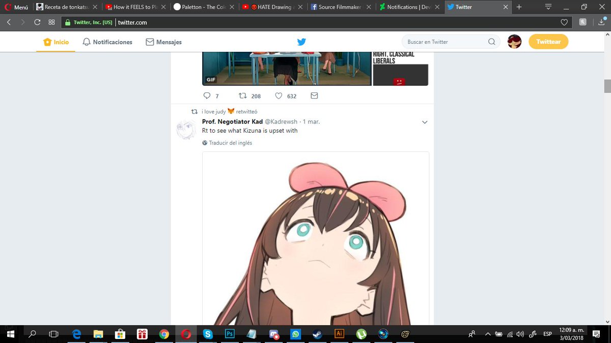The width and height of the screenshot is (611, 343).
Task: Open the @Kadrewsh handle
Action: (x=282, y=122)
